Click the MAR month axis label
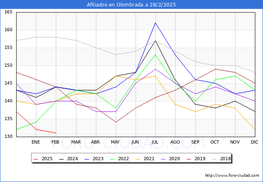The width and height of the screenshot is (263, 182). coord(76,142)
